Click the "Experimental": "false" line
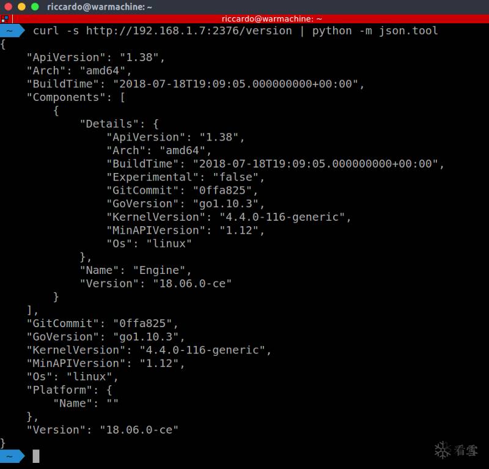Image resolution: width=489 pixels, height=469 pixels. coord(186,177)
